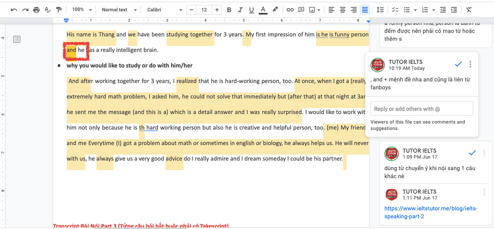This screenshot has width=494, height=229.
Task: Open numbered list style dropdown
Action: (433, 10)
